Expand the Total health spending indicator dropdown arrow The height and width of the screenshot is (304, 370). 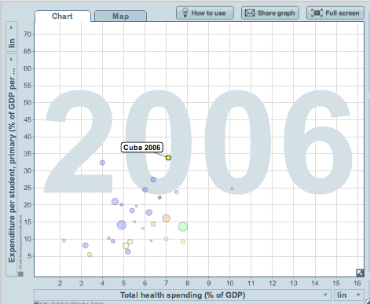point(325,295)
